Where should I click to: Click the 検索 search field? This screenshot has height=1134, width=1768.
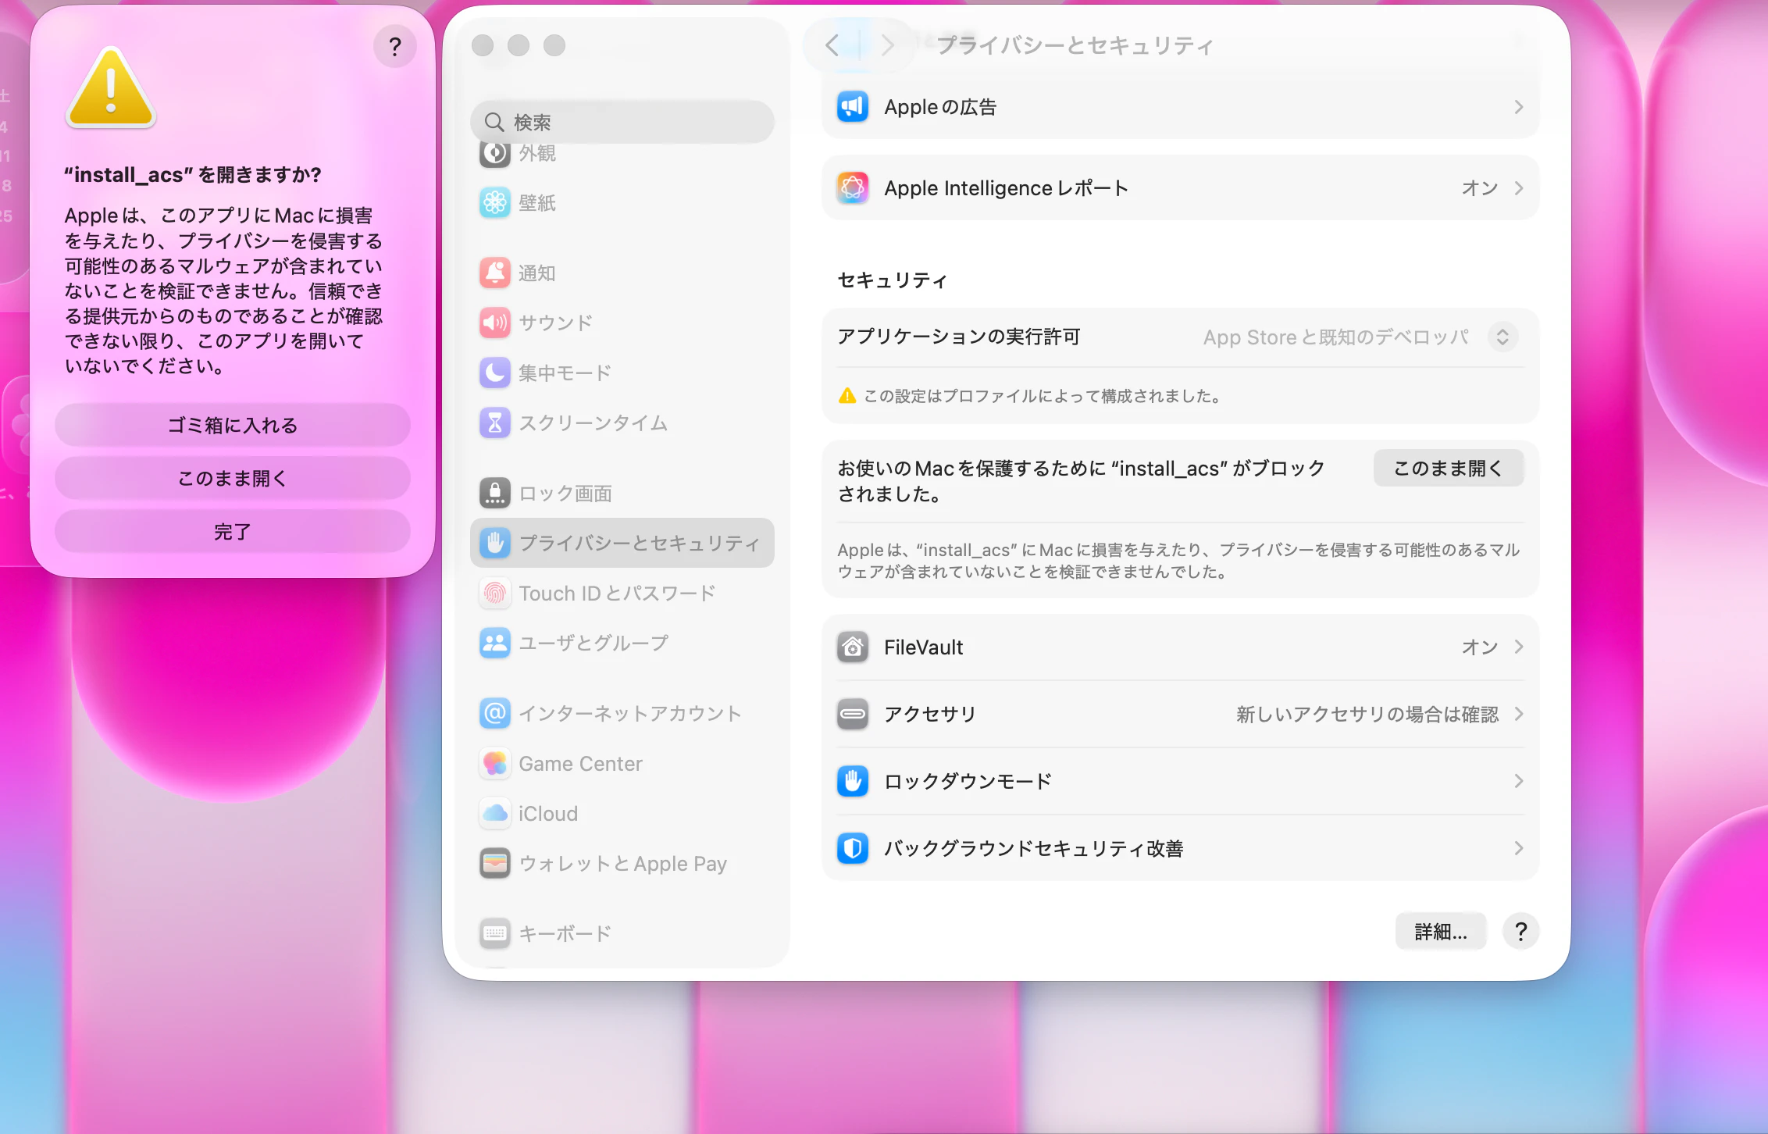622,122
